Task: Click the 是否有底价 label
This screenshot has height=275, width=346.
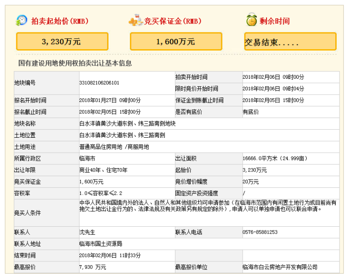Action: (189, 112)
